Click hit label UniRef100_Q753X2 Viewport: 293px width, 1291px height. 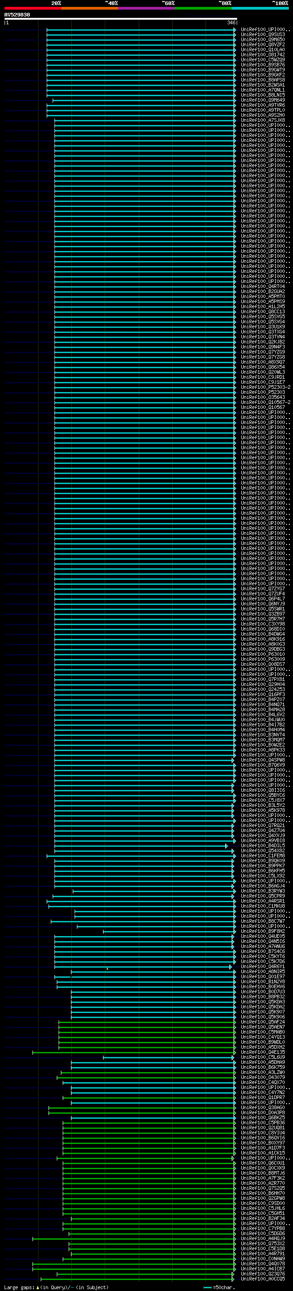(263, 1244)
